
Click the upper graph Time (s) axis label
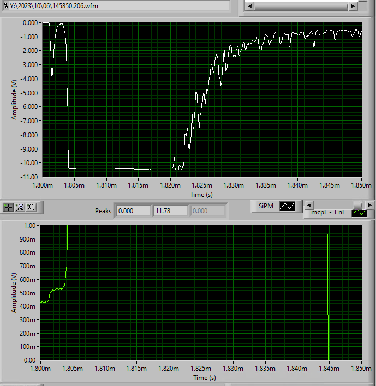(x=201, y=195)
